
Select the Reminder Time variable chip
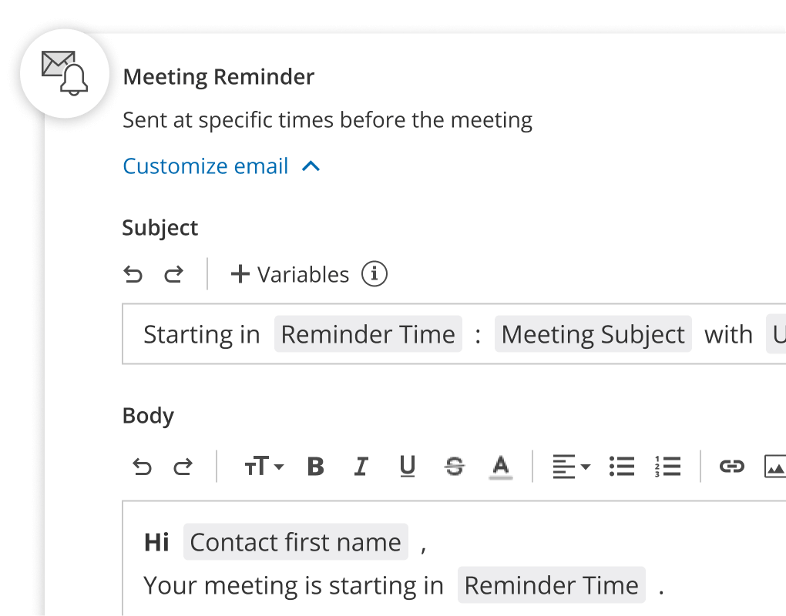pyautogui.click(x=368, y=333)
